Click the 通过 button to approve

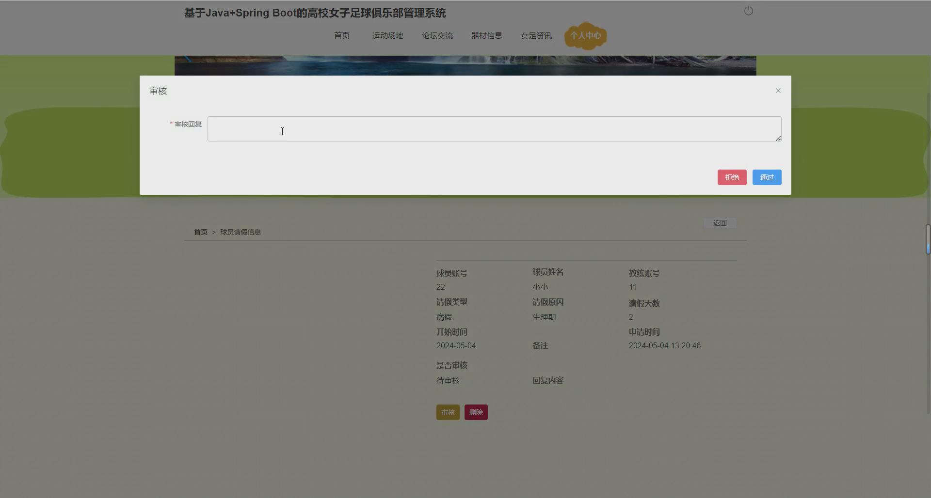coord(767,177)
